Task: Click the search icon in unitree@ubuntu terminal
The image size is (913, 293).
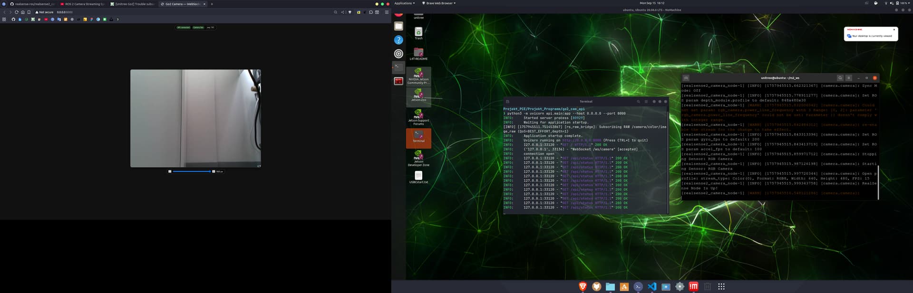Action: (x=840, y=78)
